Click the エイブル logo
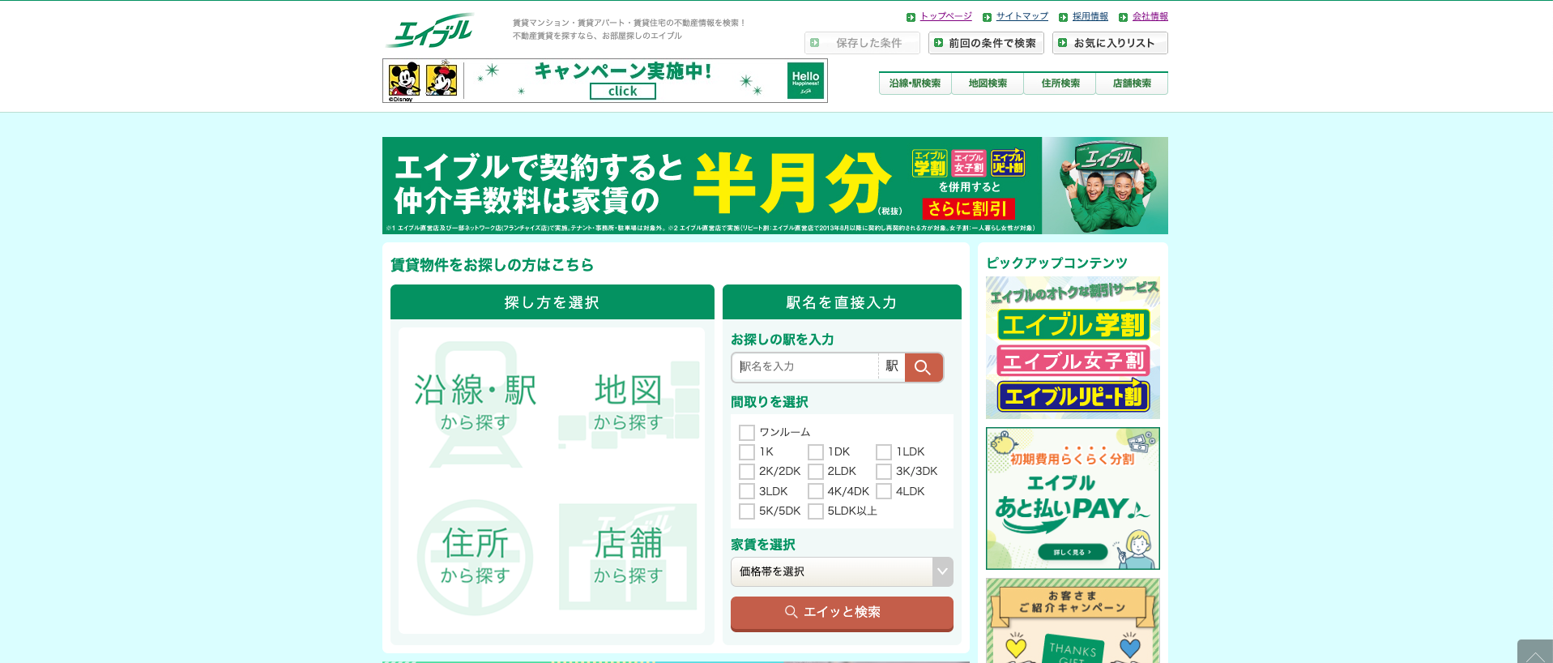 point(429,31)
